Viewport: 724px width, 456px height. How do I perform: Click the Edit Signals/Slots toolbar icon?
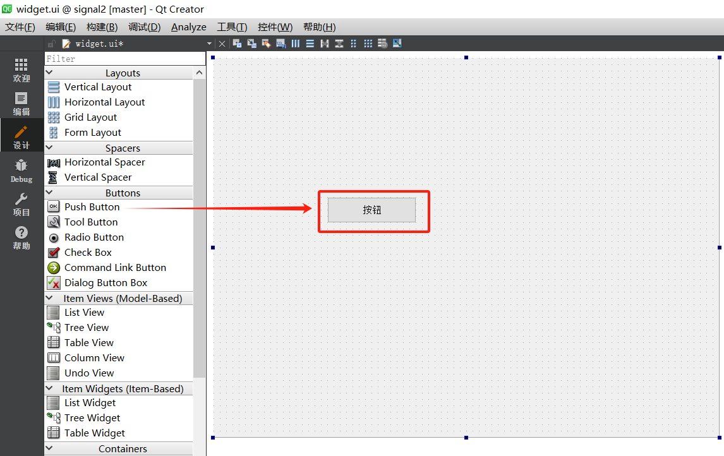(251, 44)
